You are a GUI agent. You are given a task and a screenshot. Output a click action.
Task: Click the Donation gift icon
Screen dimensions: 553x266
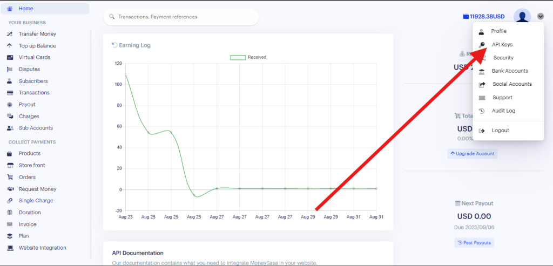tap(10, 213)
